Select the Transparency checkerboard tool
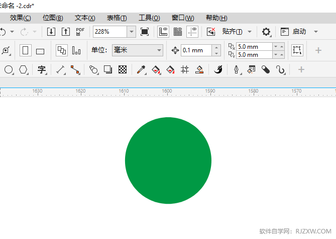The width and height of the screenshot is (336, 239). click(123, 70)
